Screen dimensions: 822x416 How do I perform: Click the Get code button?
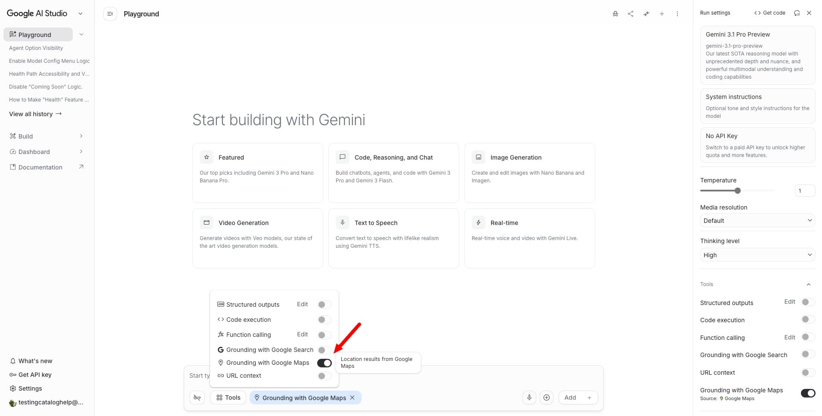tap(769, 13)
